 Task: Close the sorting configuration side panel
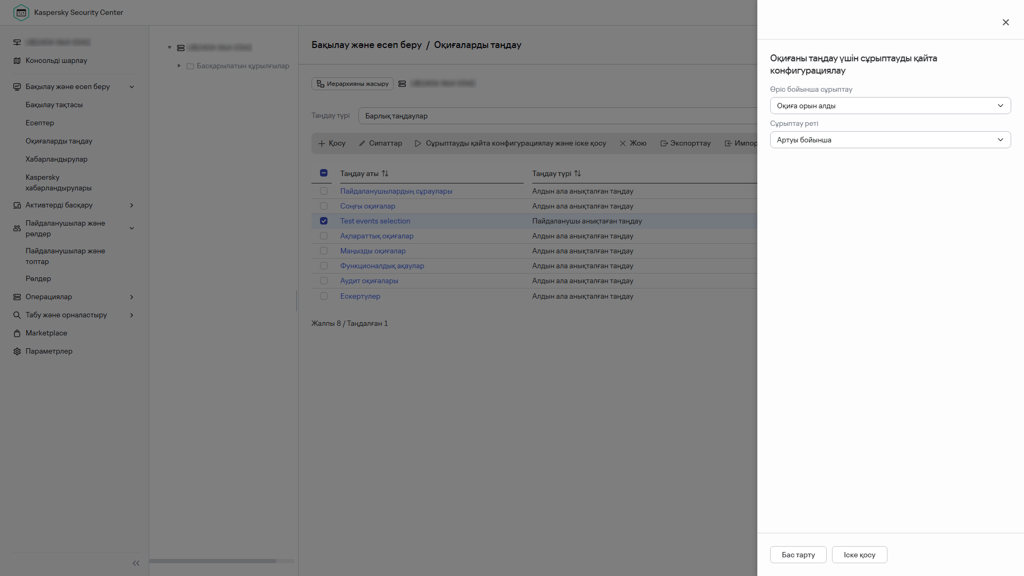point(1005,22)
